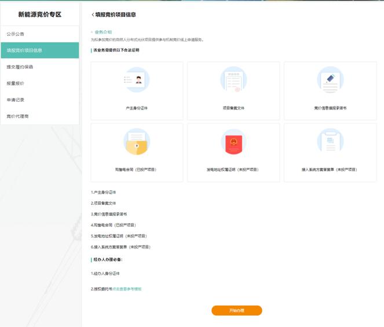Click list item 4.购售电合同（已投产项目）
Image resolution: width=384 pixels, height=327 pixels.
click(113, 225)
